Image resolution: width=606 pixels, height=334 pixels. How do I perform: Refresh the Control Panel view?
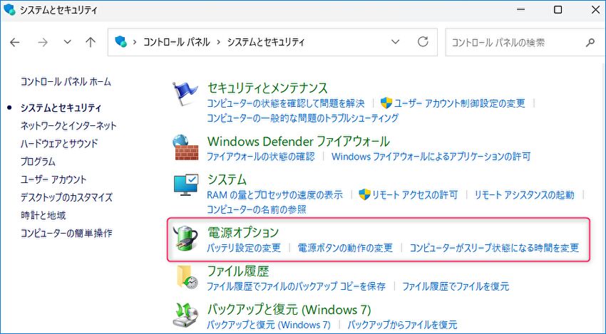click(423, 42)
